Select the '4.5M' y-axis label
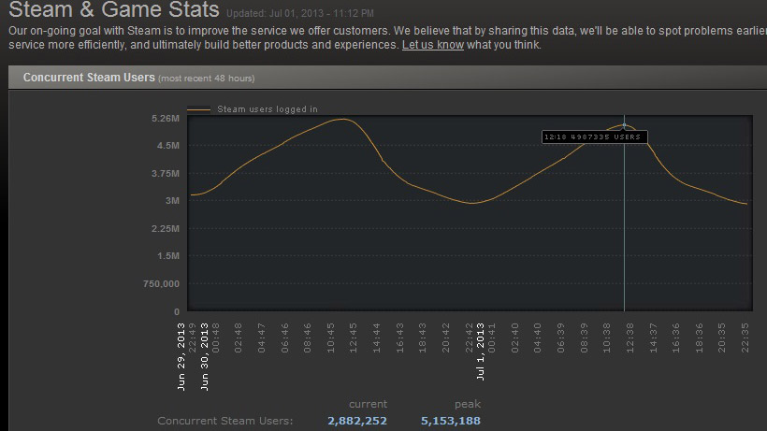Viewport: 767px width, 431px height. coord(167,146)
